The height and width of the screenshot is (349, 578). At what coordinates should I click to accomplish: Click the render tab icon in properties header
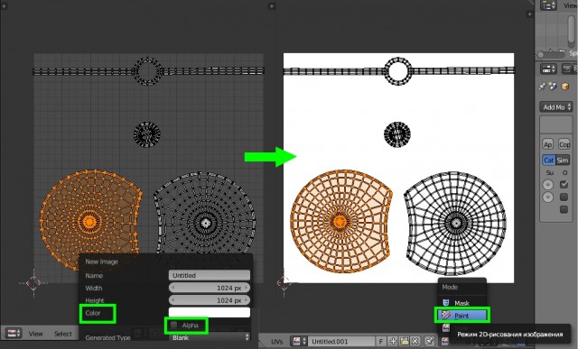tap(566, 69)
